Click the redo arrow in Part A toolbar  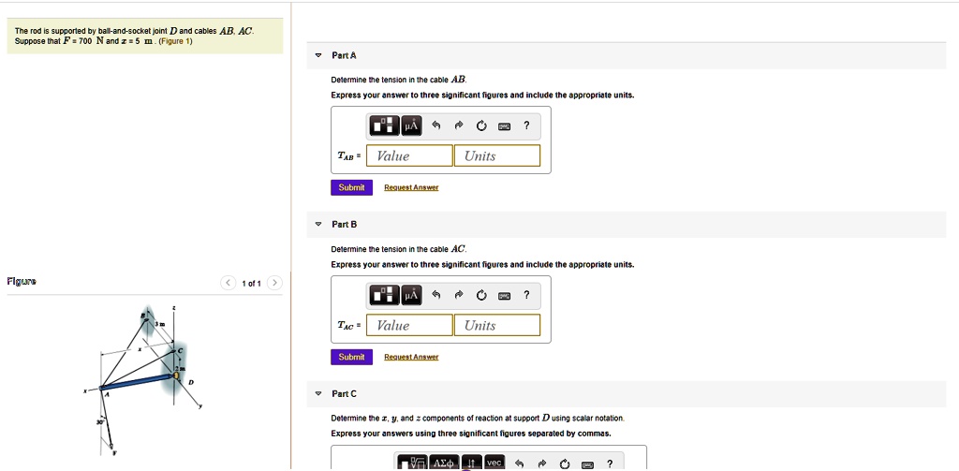click(459, 125)
